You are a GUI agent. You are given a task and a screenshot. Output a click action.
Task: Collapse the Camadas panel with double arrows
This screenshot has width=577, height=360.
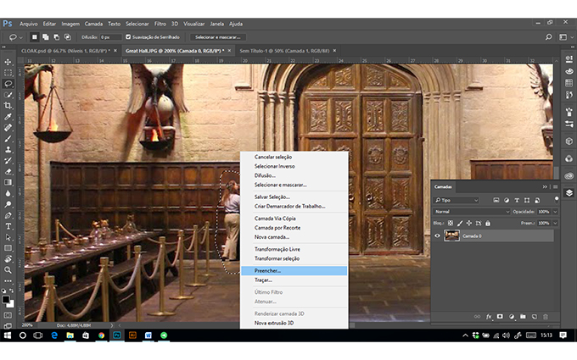pos(545,186)
